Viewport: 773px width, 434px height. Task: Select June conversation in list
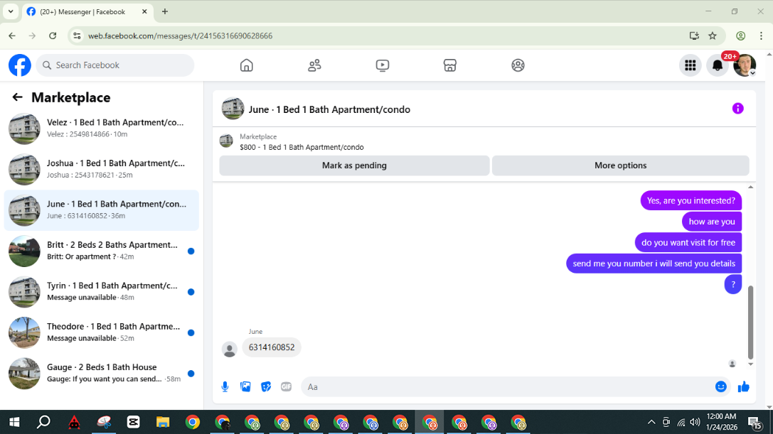(102, 210)
